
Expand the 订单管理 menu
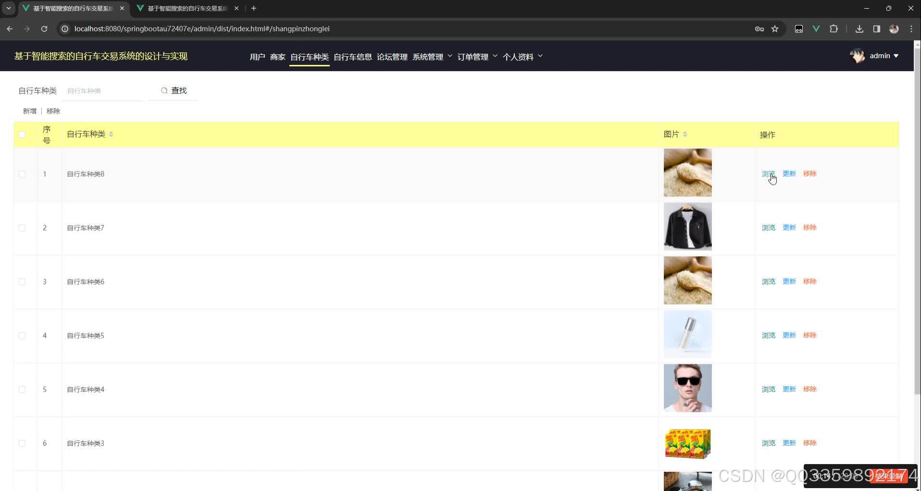tap(477, 57)
